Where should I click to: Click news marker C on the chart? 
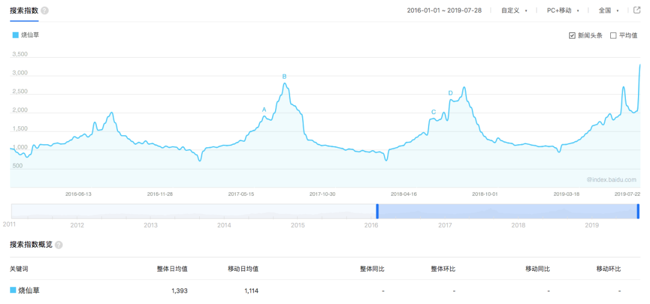(x=433, y=112)
